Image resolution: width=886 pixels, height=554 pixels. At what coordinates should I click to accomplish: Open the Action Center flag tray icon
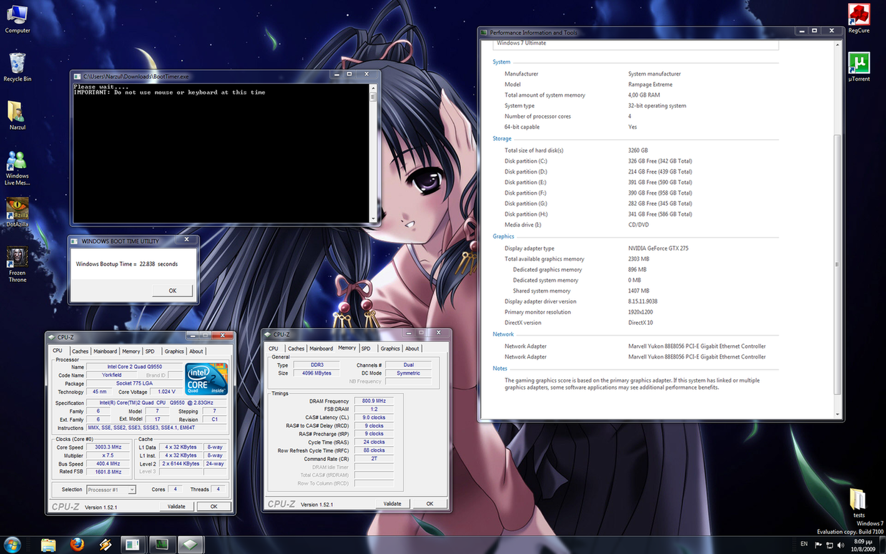[x=818, y=545]
